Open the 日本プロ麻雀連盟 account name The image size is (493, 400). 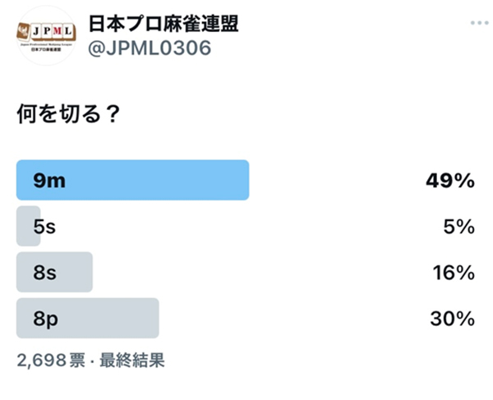click(x=164, y=24)
